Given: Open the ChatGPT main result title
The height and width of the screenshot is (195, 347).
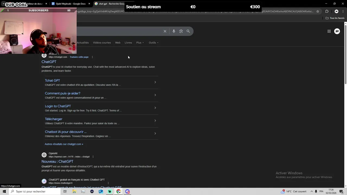Looking at the screenshot, I should tap(49, 62).
